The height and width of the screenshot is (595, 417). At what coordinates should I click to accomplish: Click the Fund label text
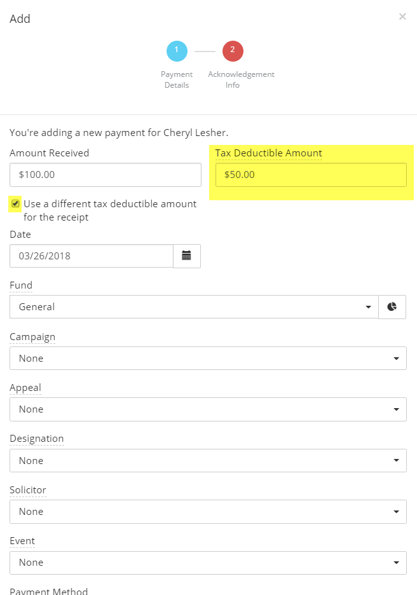[x=21, y=285]
